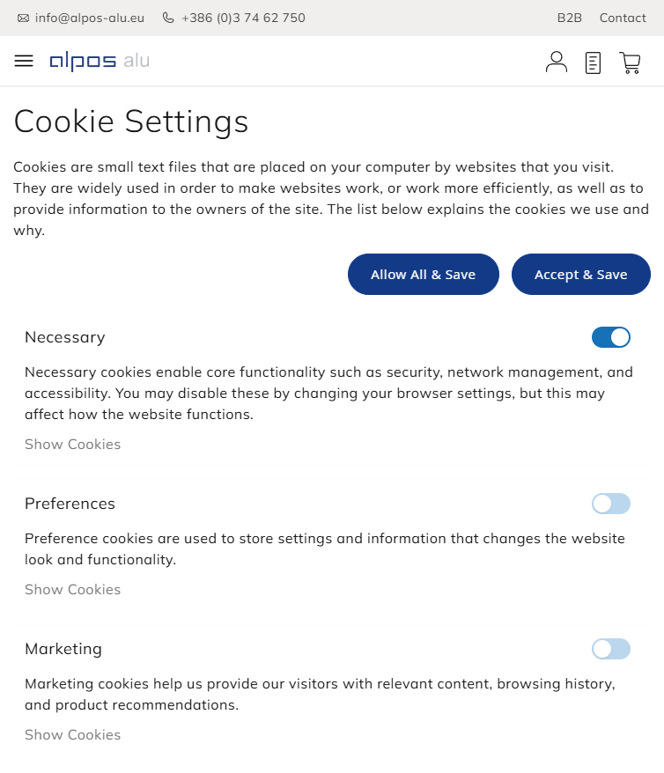The height and width of the screenshot is (773, 664).
Task: Click the email envelope icon
Action: tap(23, 18)
